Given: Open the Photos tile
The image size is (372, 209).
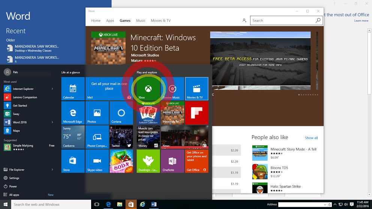Looking at the screenshot, I should point(97,113).
